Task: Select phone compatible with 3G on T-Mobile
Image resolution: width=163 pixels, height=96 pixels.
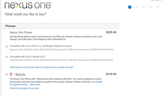Action: pos(7,57)
